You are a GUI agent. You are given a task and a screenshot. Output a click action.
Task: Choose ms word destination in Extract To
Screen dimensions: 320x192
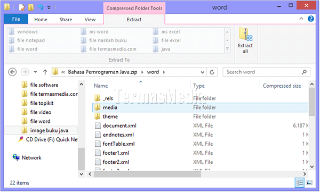click(x=95, y=32)
